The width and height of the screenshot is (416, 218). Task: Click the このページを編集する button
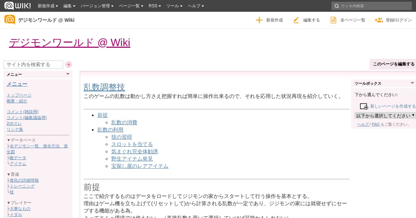[x=393, y=64]
